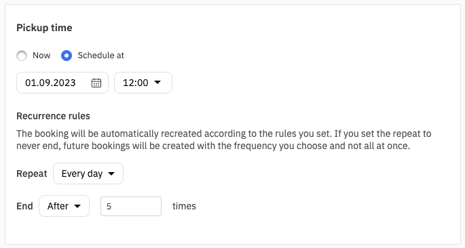Click the "Repeat" field label
This screenshot has height=248, width=465.
[32, 173]
